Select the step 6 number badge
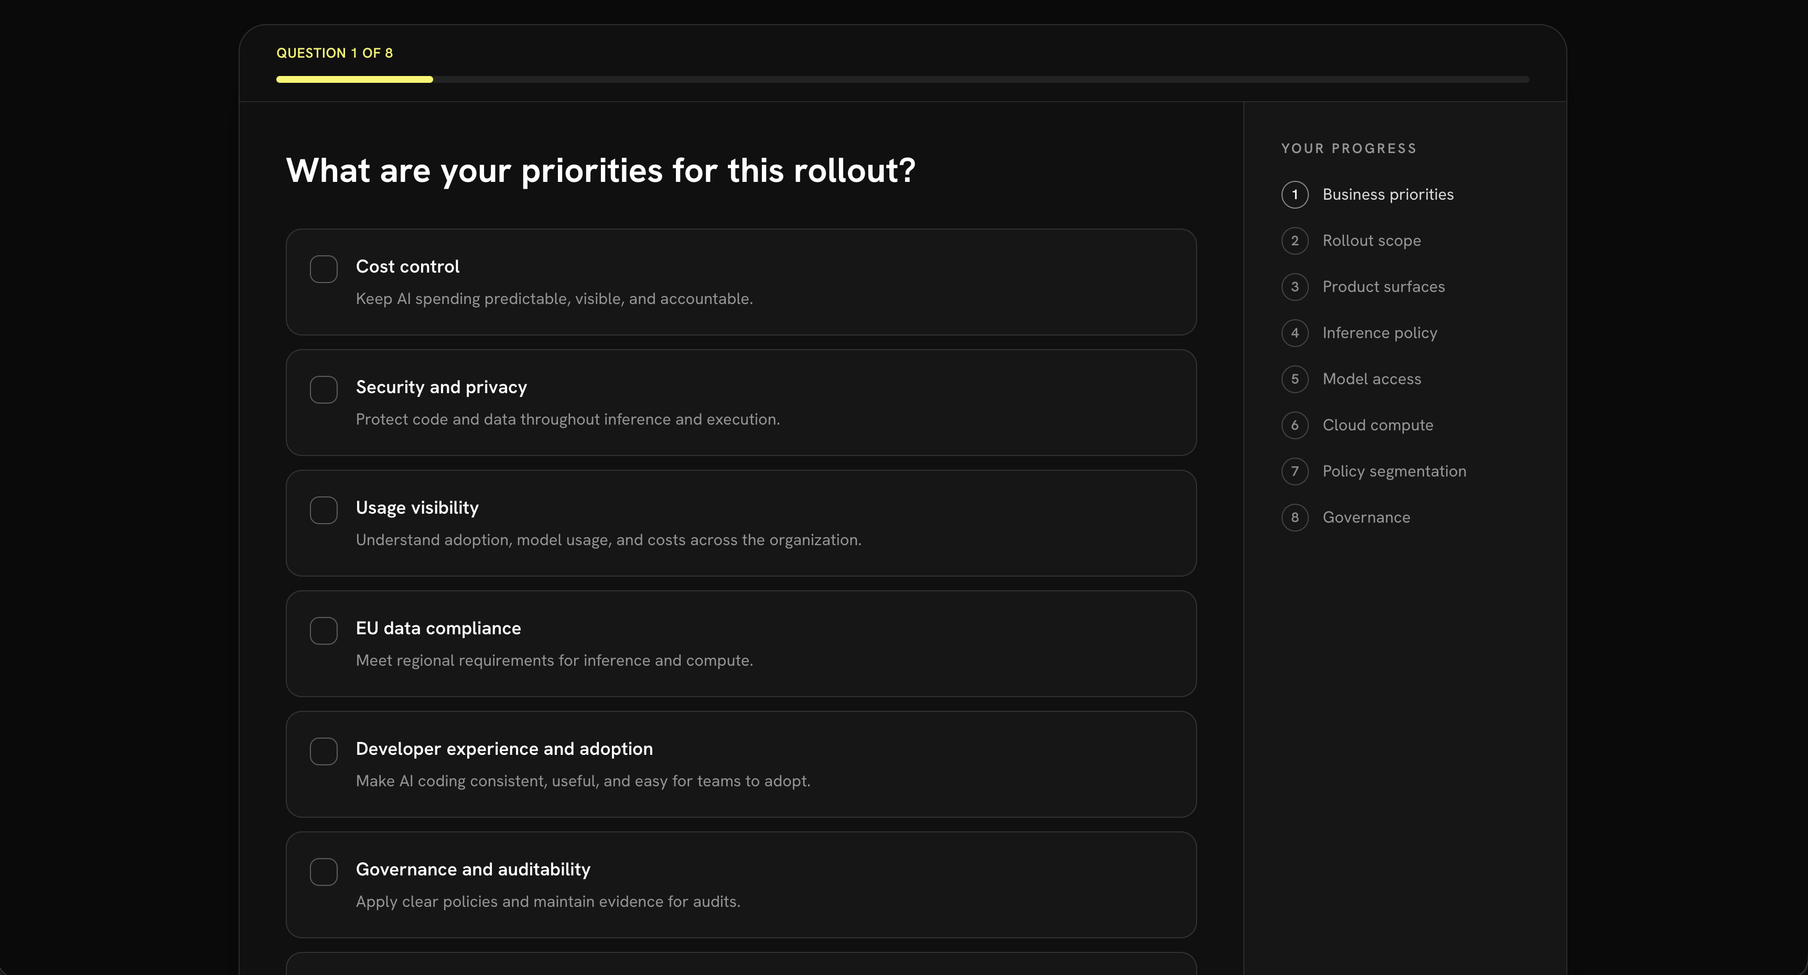This screenshot has width=1808, height=975. 1294,425
